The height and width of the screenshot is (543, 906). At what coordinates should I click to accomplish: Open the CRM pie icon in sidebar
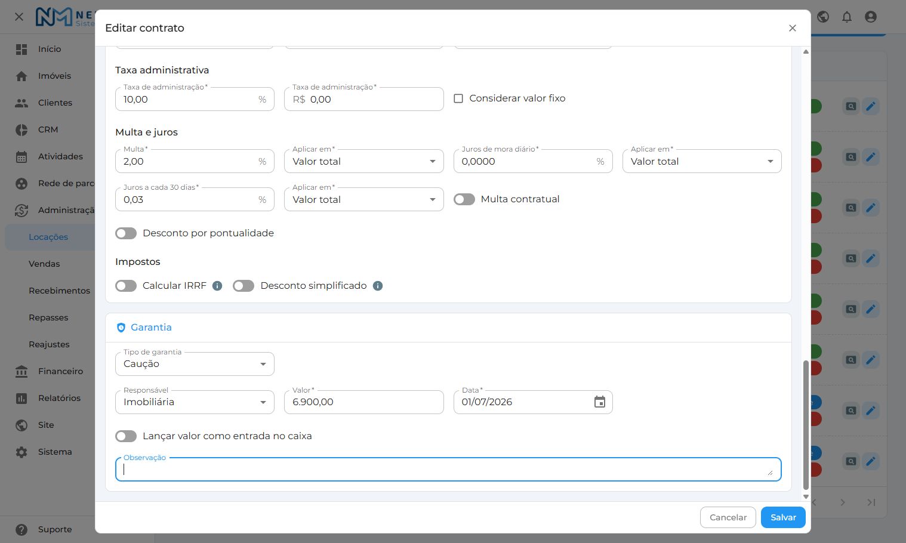[21, 129]
